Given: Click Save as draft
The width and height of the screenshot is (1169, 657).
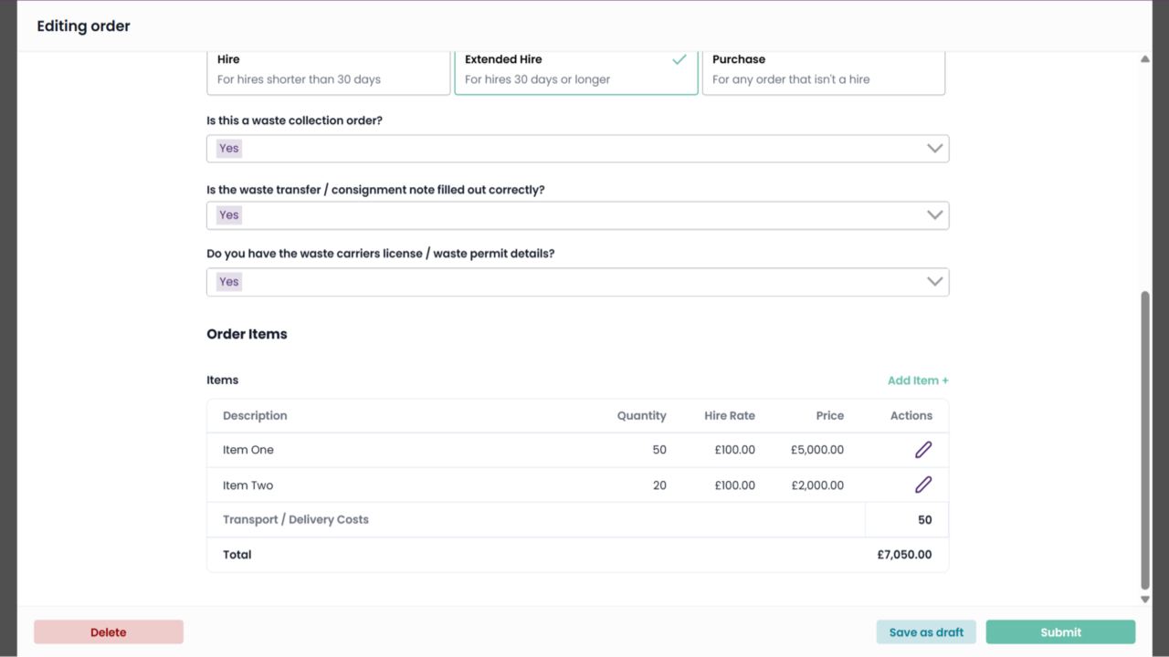Looking at the screenshot, I should [x=926, y=632].
